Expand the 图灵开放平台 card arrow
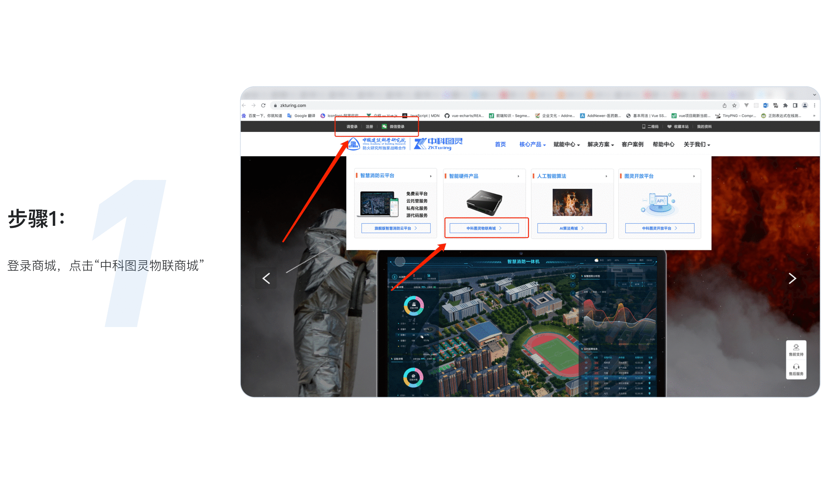Image resolution: width=827 pixels, height=484 pixels. click(x=694, y=176)
